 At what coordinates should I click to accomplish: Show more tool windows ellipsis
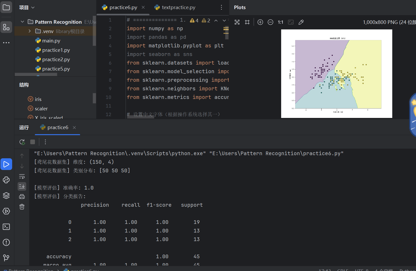pyautogui.click(x=6, y=42)
